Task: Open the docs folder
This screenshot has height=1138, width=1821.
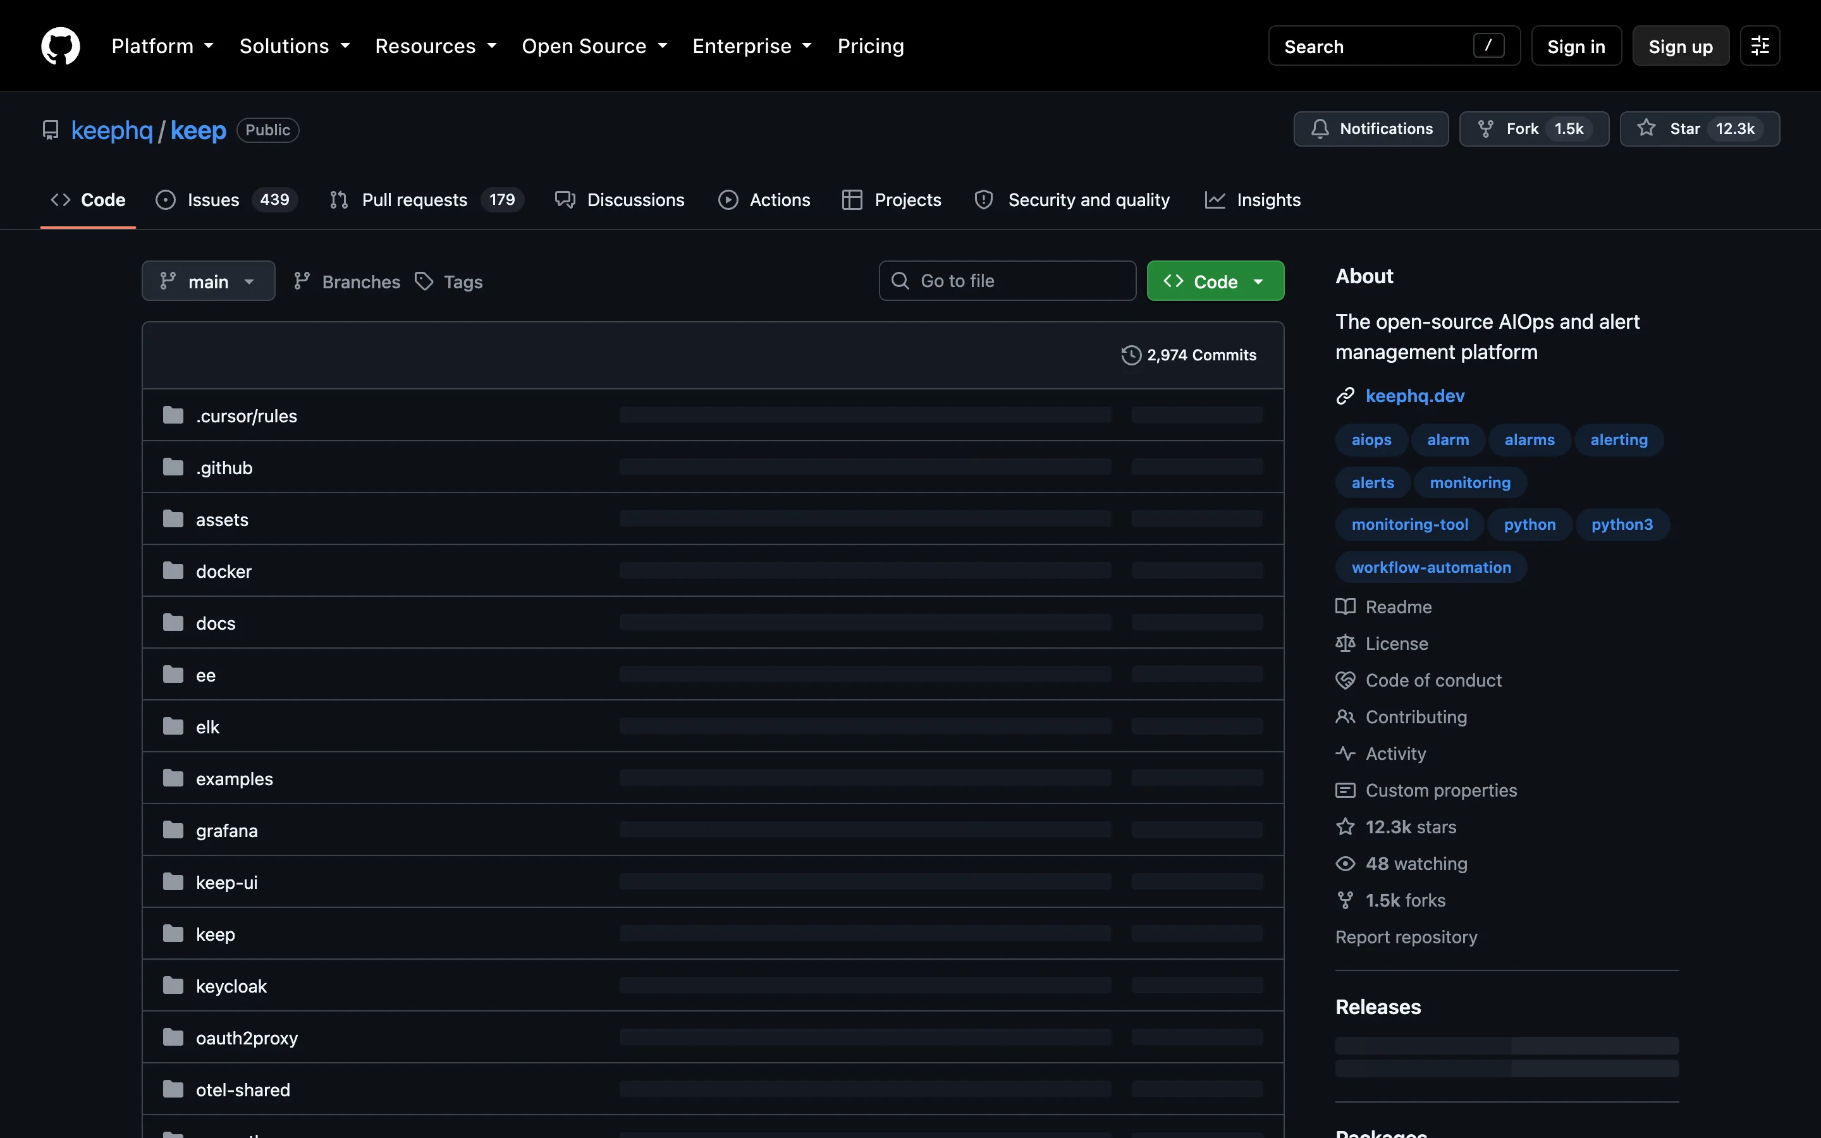Action: tap(215, 623)
